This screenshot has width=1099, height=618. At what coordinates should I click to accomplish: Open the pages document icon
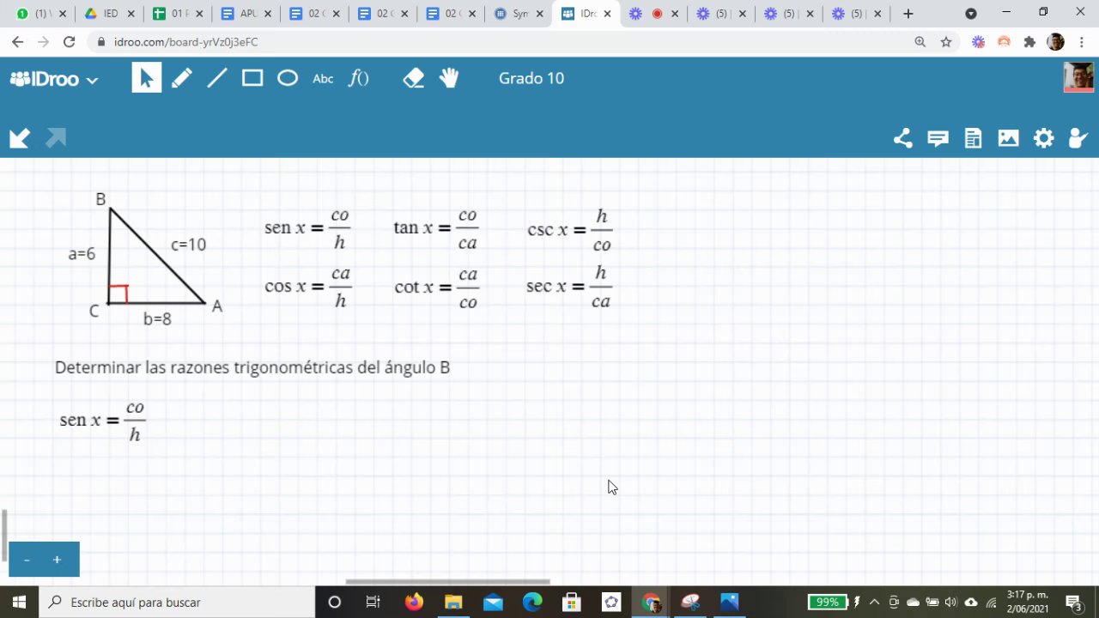[973, 138]
